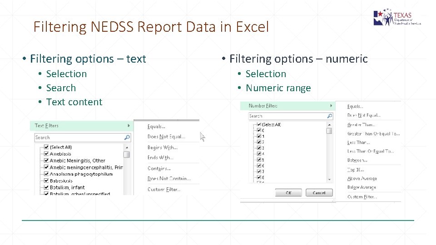This screenshot has width=436, height=245.
Task: Choose Less Than Or Equal To... option
Action: pos(371,152)
